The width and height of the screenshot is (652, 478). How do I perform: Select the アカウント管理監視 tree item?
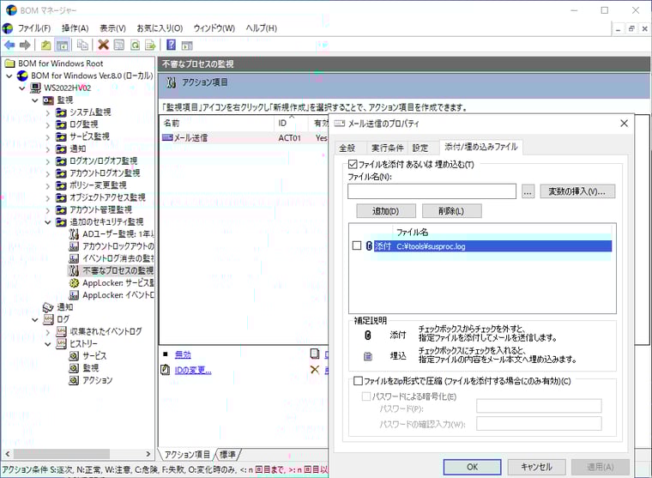tap(100, 209)
